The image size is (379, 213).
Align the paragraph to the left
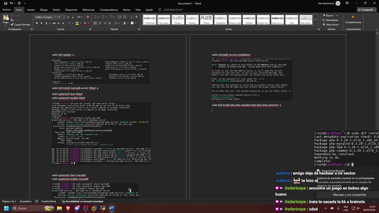click(95, 23)
